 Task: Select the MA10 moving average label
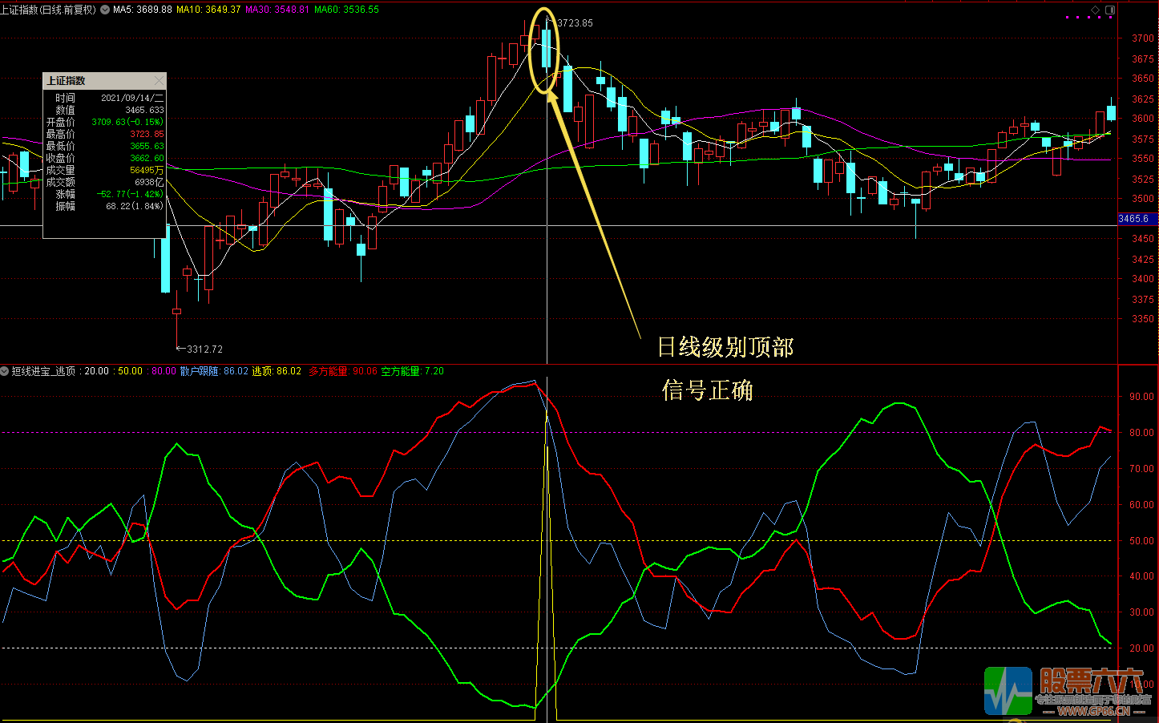pos(208,10)
